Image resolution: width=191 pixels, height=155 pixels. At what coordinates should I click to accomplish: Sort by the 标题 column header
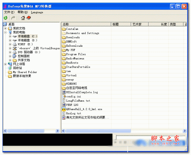(121, 24)
